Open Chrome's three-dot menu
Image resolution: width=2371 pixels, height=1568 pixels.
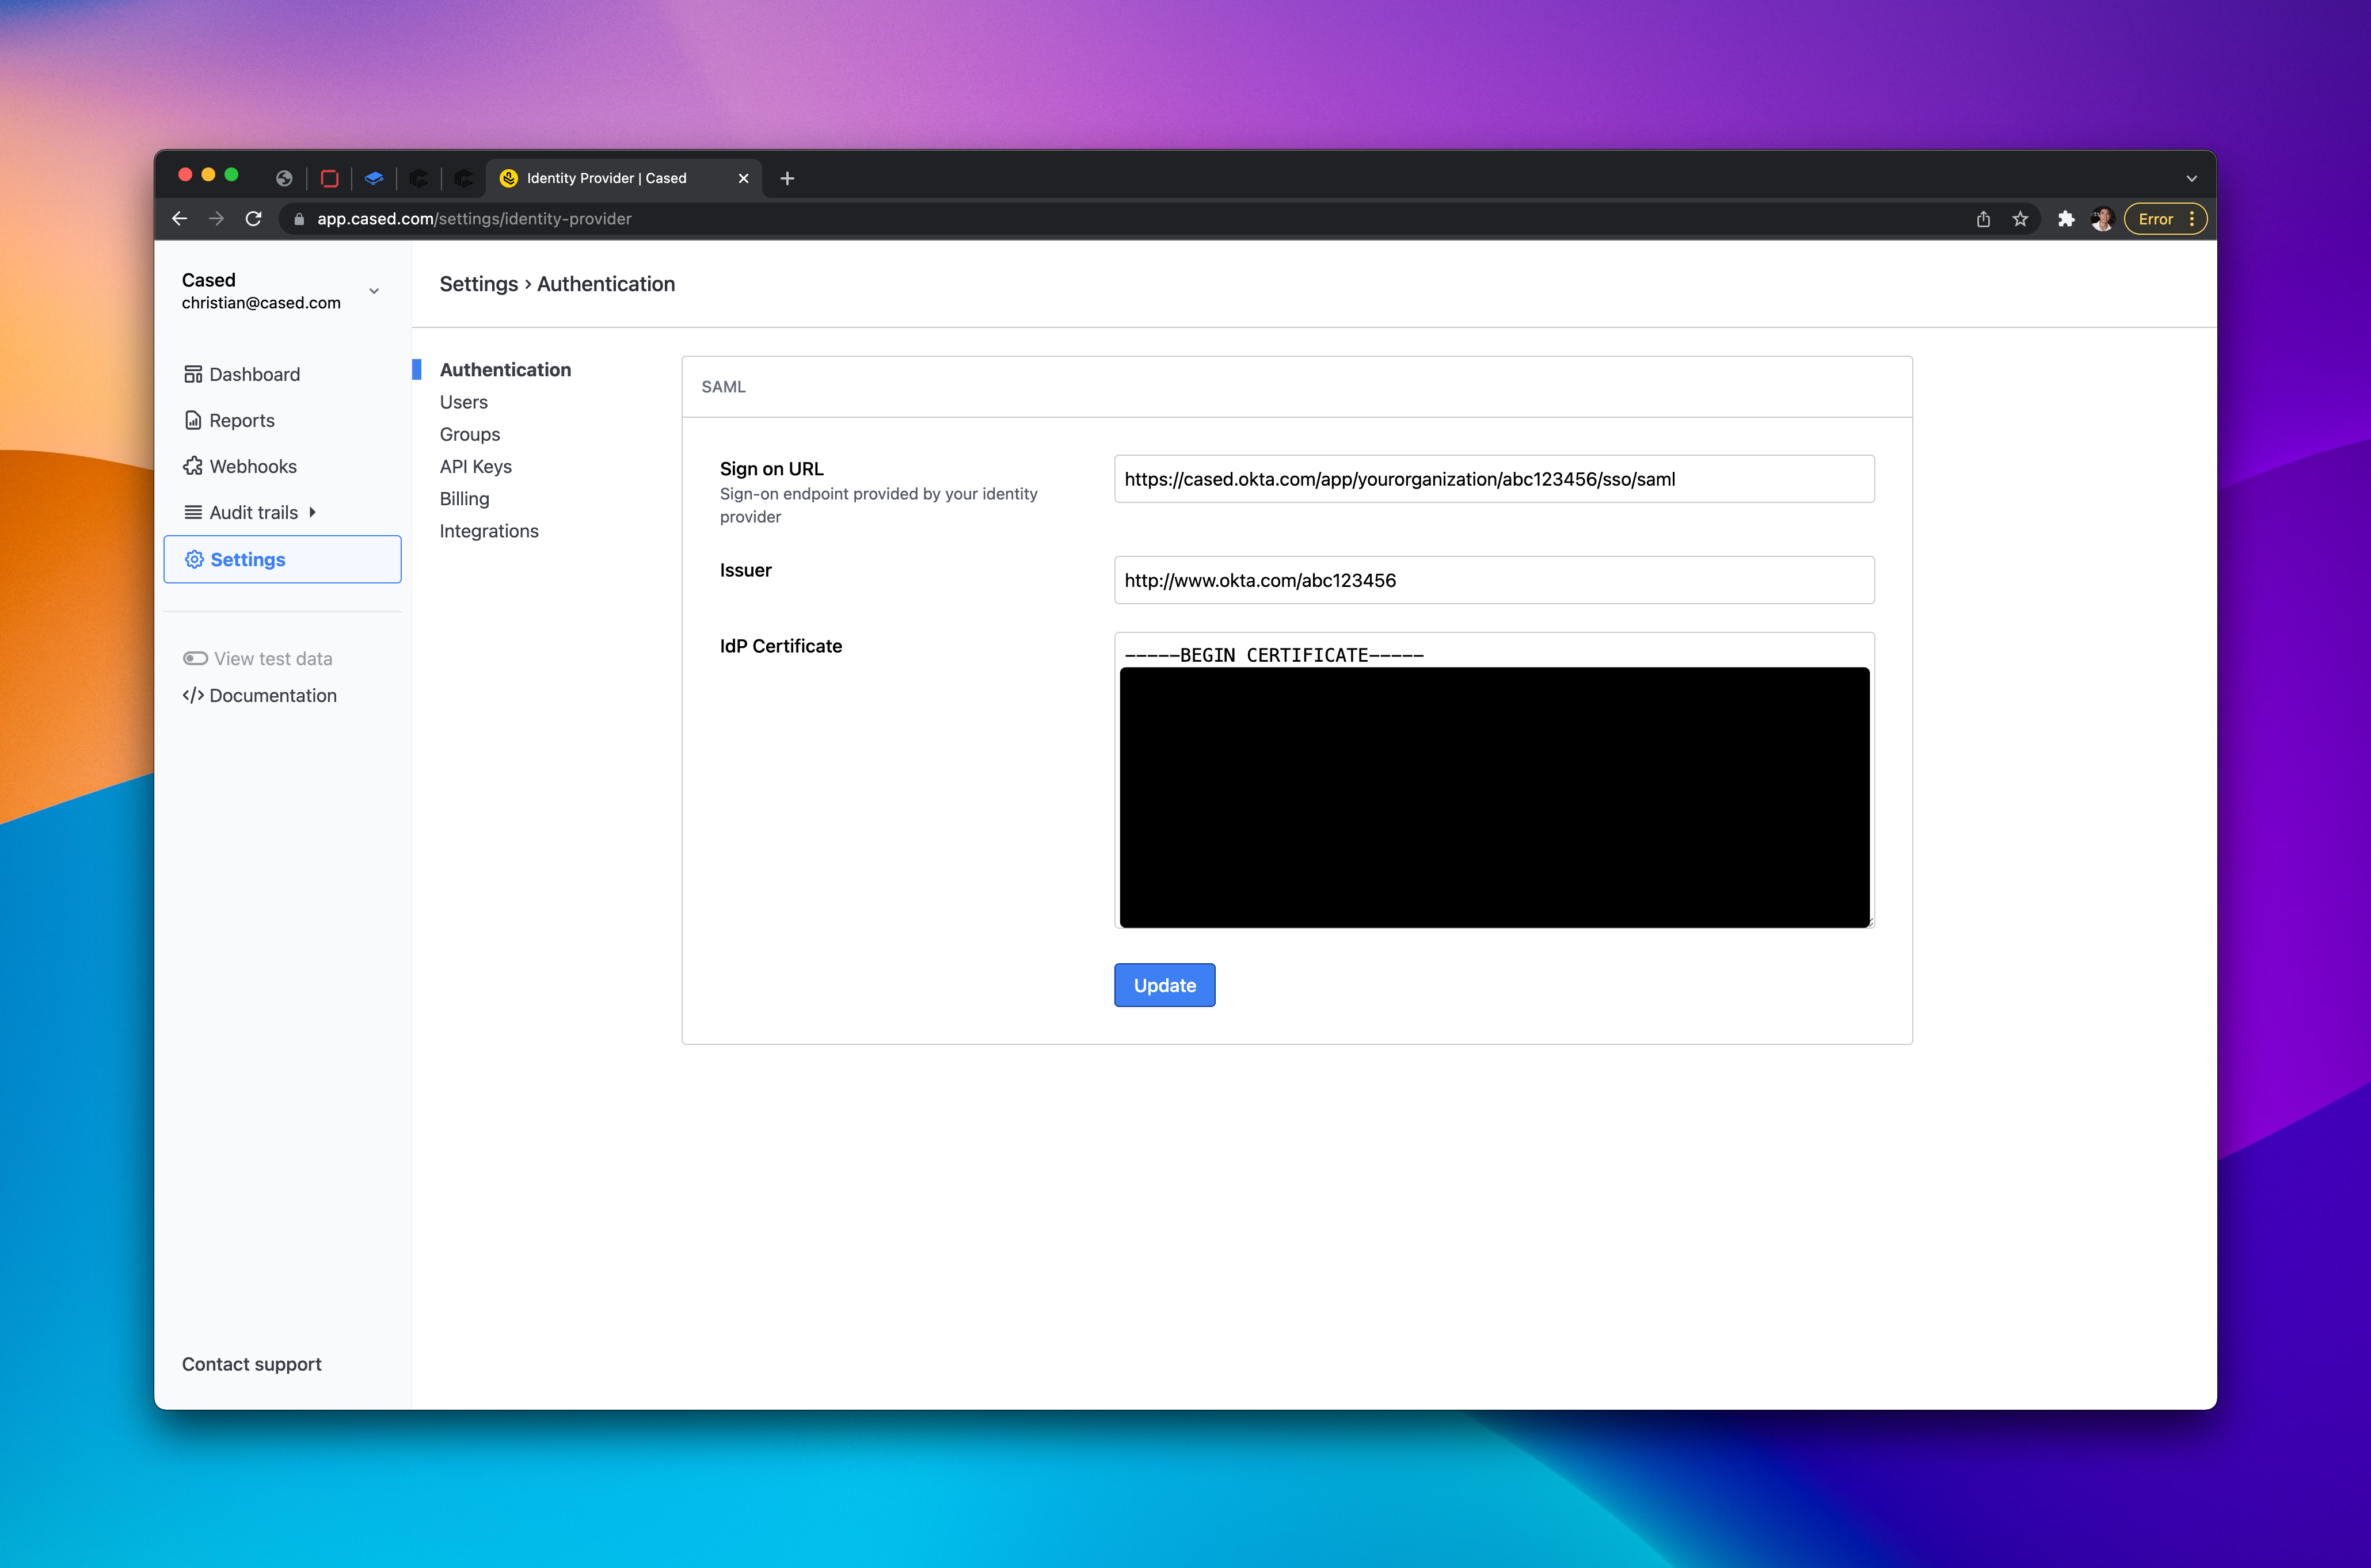[2192, 219]
